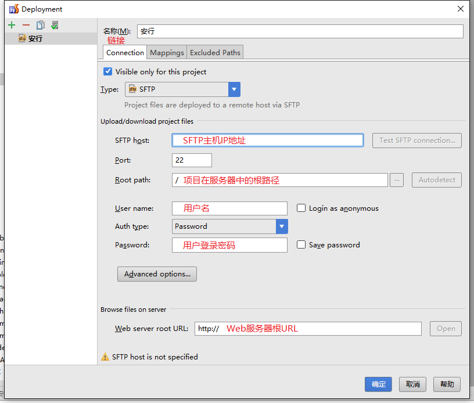Tick the Save password checkbox
The height and width of the screenshot is (403, 474).
click(301, 244)
